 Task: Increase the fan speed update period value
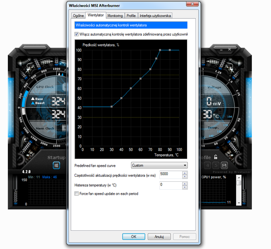(x=185, y=173)
